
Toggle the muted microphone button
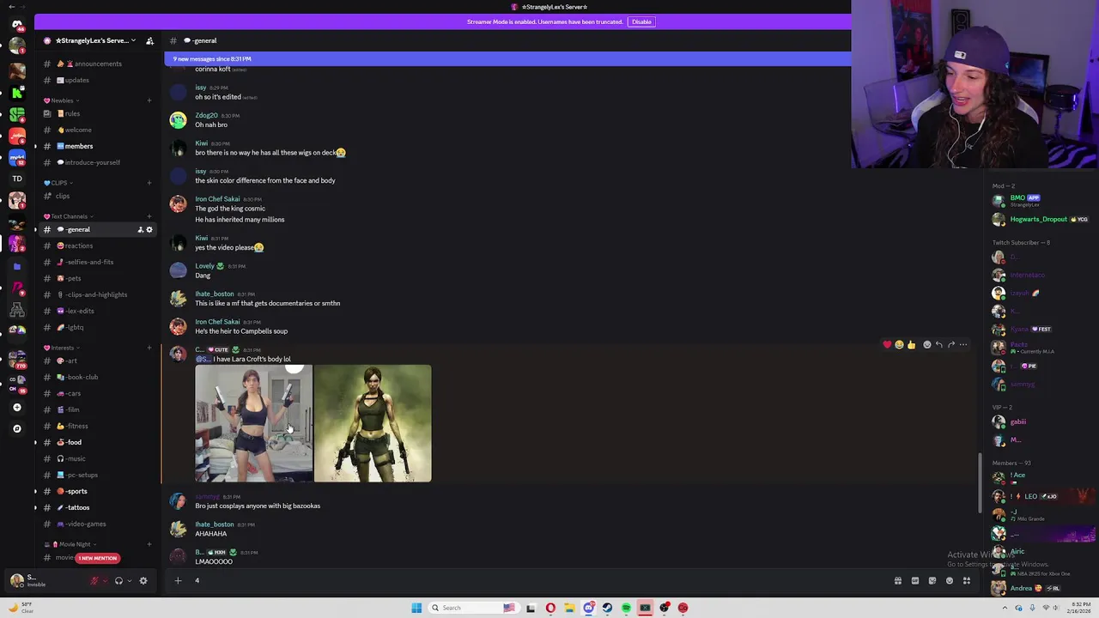click(x=94, y=581)
